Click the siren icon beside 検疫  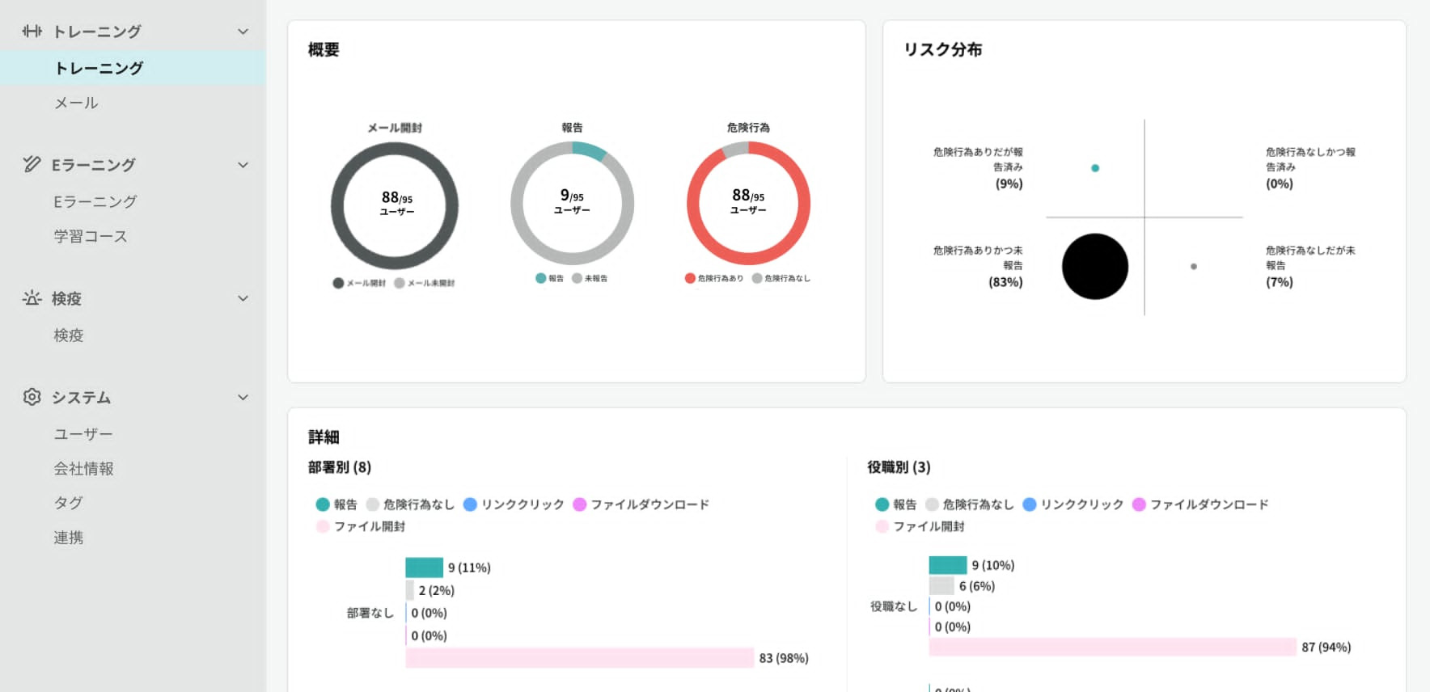click(x=32, y=298)
